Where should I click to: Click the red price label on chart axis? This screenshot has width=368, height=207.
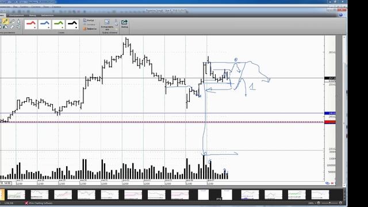tap(330, 122)
